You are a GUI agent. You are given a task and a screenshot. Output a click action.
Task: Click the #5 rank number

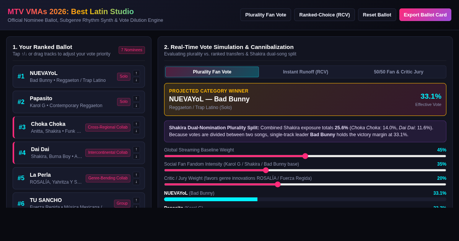point(21,178)
